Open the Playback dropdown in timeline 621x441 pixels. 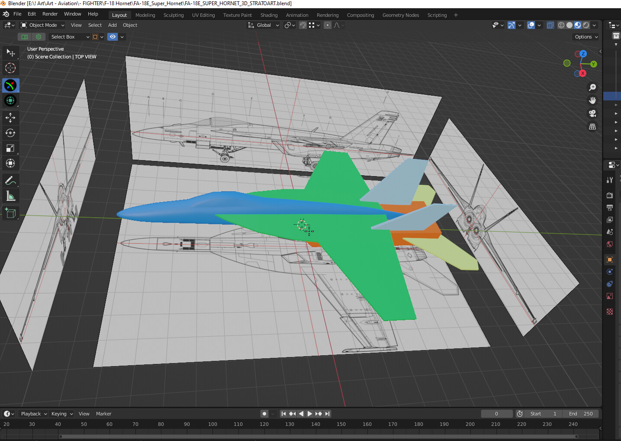click(x=34, y=414)
